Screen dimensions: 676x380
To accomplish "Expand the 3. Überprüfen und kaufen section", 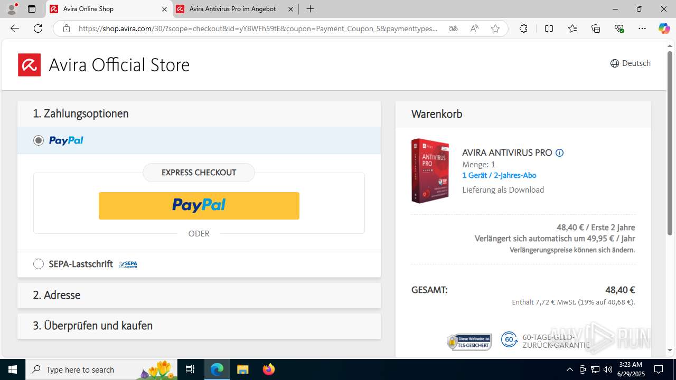I will click(199, 326).
